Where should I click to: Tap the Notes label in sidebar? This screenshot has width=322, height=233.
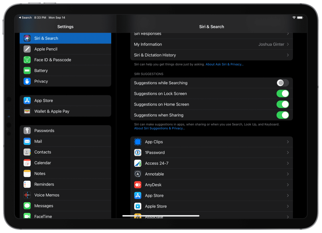[40, 174]
